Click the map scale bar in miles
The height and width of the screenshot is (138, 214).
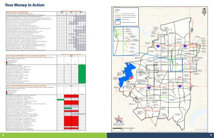pyautogui.click(x=122, y=128)
